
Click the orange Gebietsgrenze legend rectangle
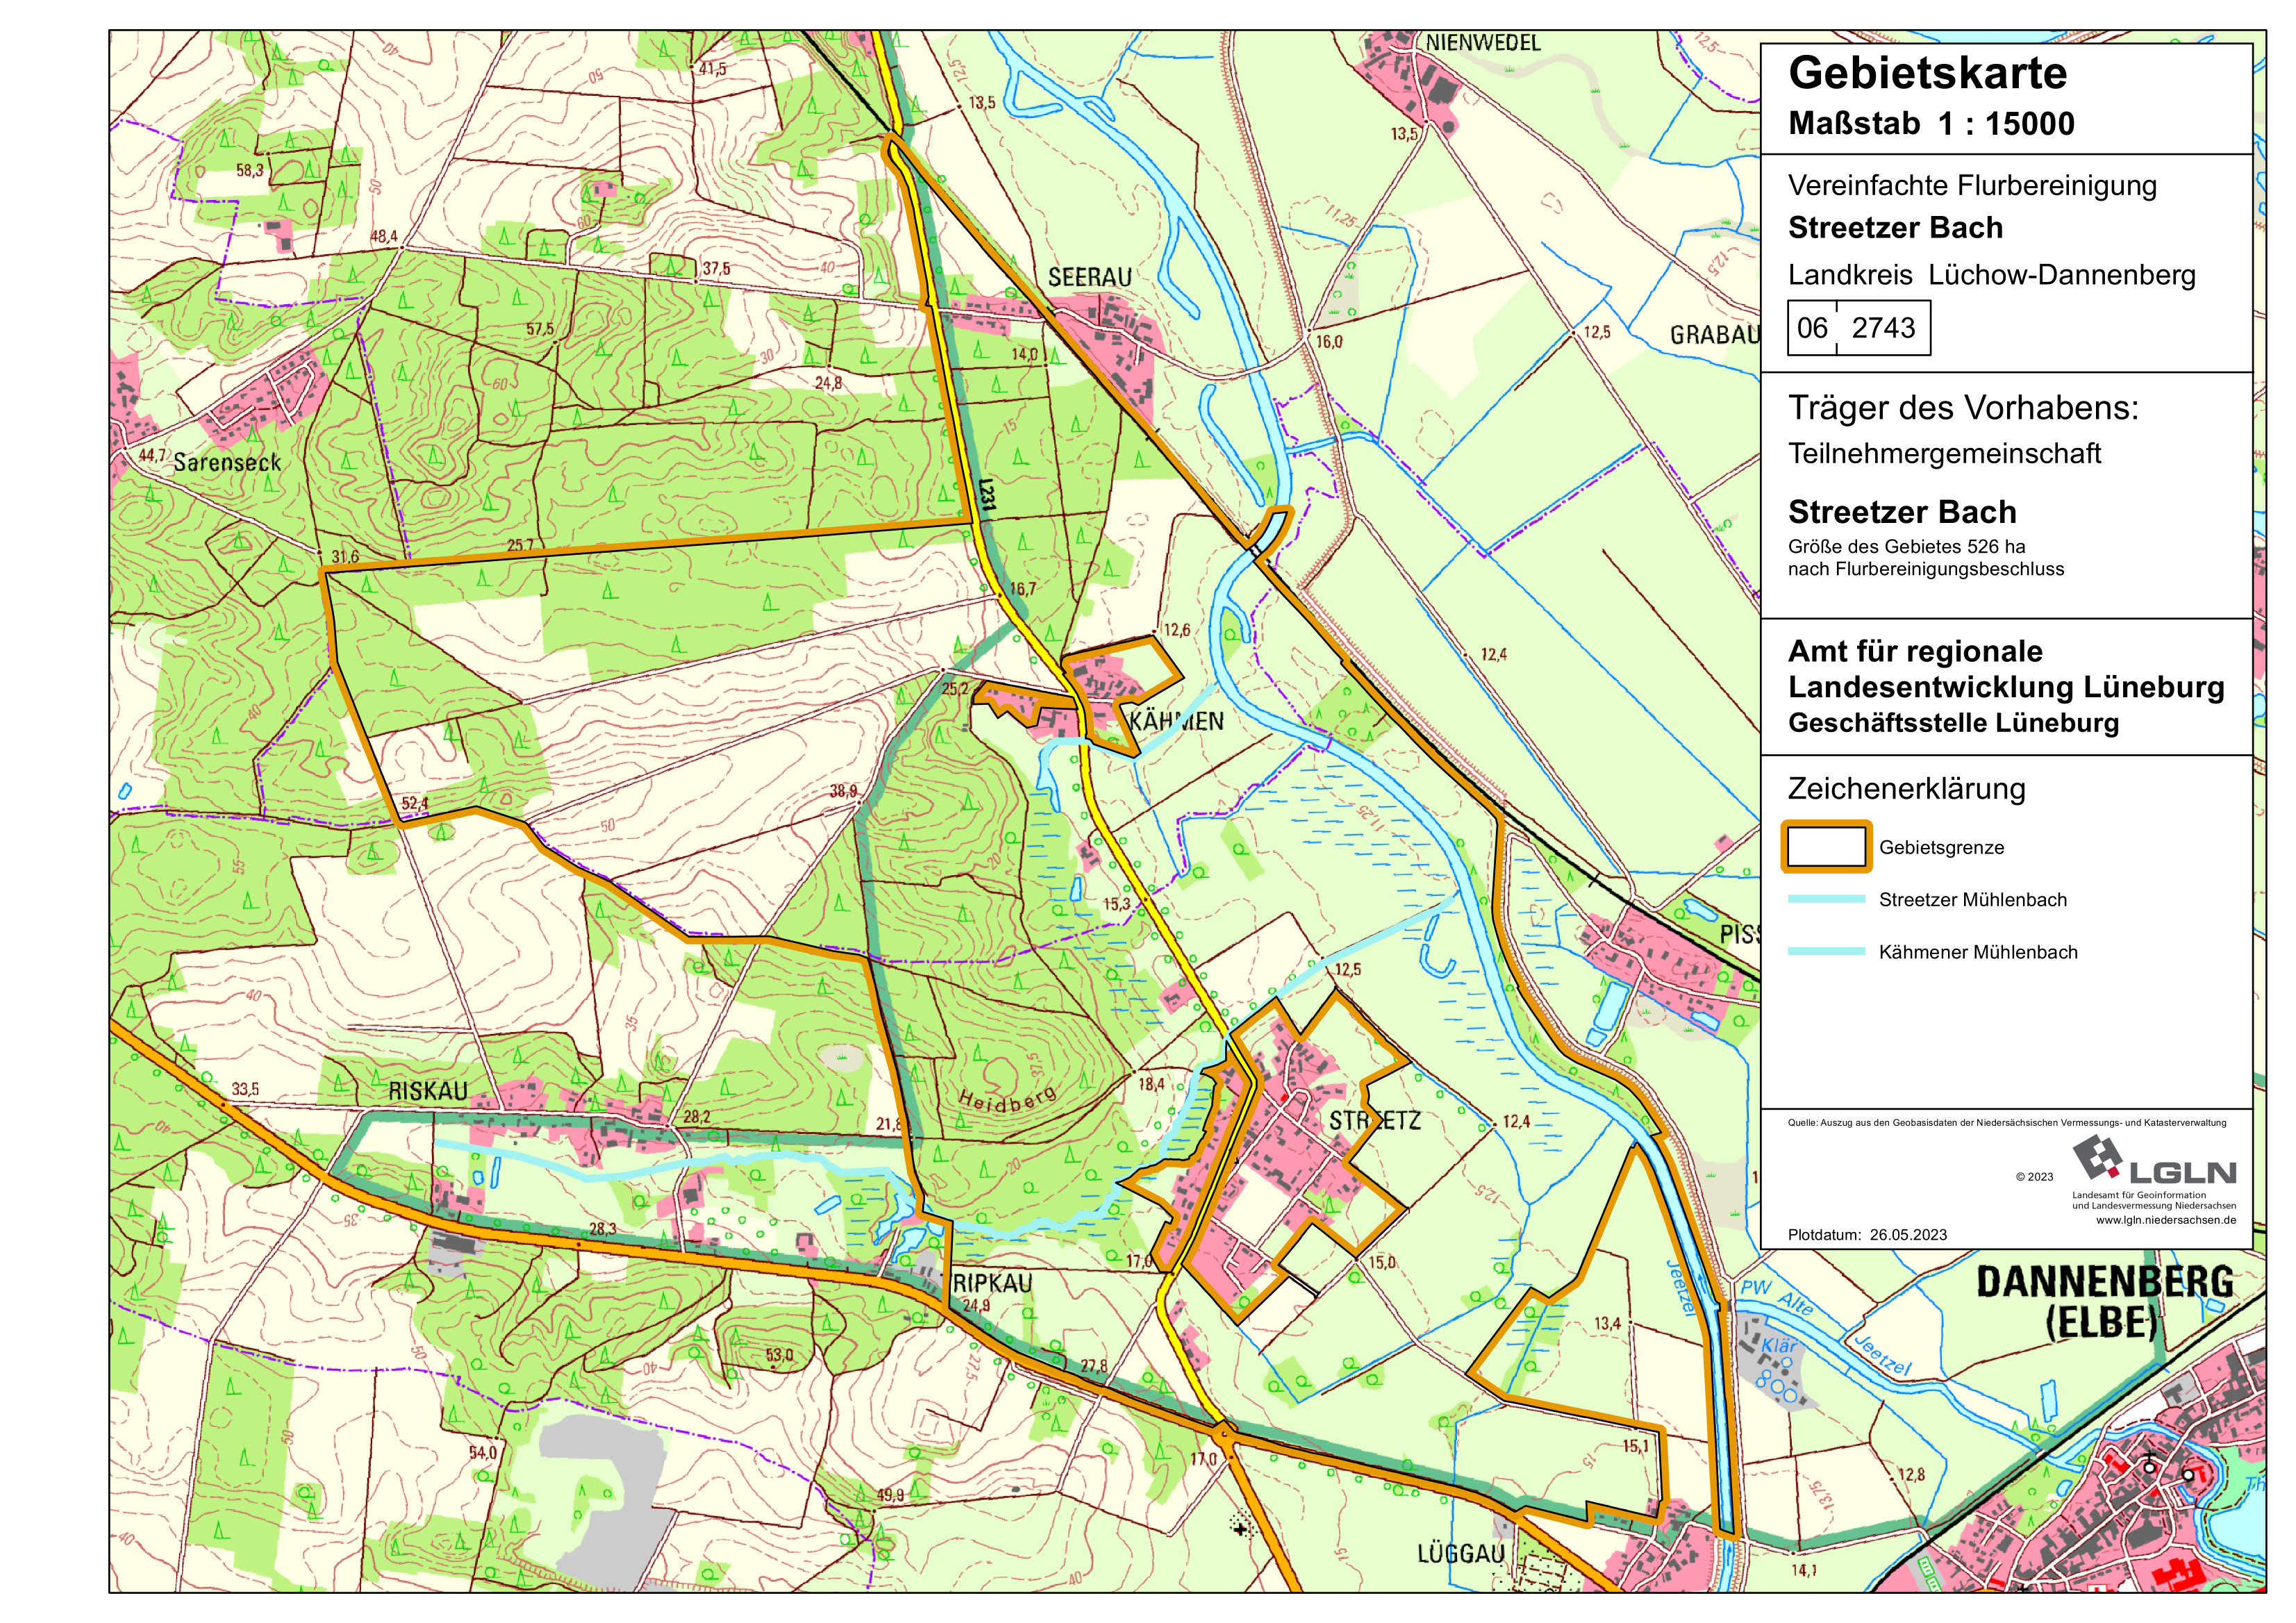tap(1826, 847)
